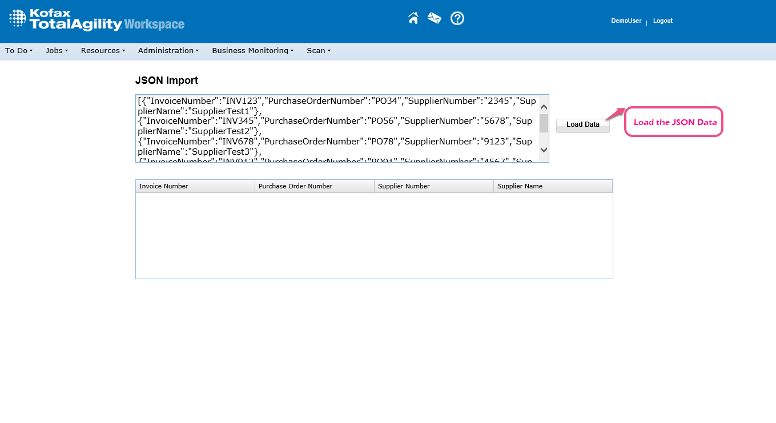Click the textarea scrollbar thumb

(544, 123)
